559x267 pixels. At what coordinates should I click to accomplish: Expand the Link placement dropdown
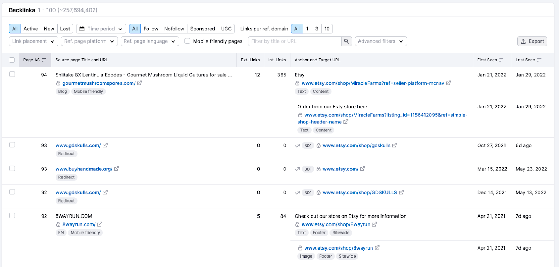(x=34, y=41)
